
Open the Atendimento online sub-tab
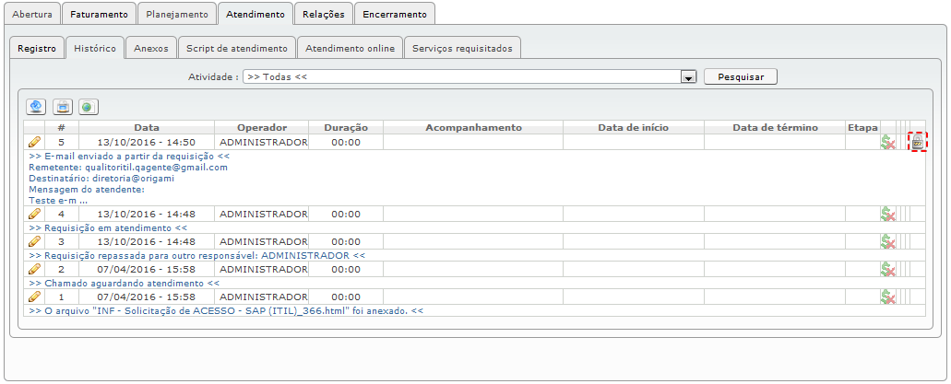tap(350, 48)
